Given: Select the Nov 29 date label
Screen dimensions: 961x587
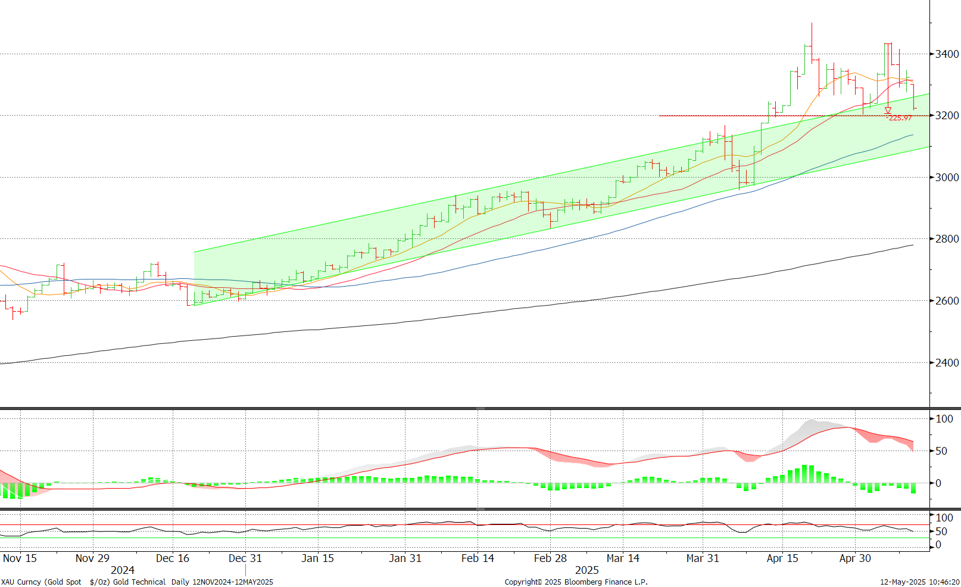Looking at the screenshot, I should coord(92,558).
